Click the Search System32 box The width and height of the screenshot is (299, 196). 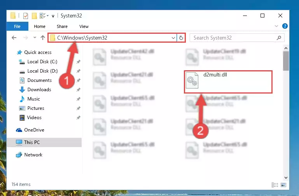pyautogui.click(x=237, y=38)
